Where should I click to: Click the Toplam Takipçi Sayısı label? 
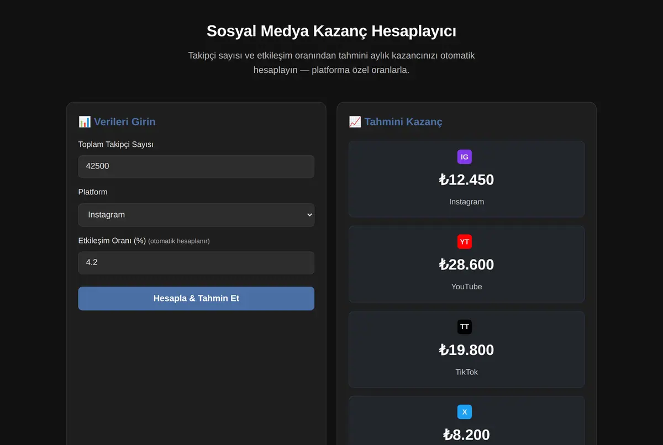tap(116, 144)
